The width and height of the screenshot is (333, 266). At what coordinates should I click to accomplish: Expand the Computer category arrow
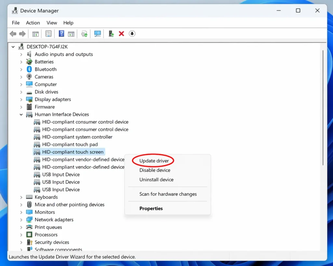tap(21, 84)
